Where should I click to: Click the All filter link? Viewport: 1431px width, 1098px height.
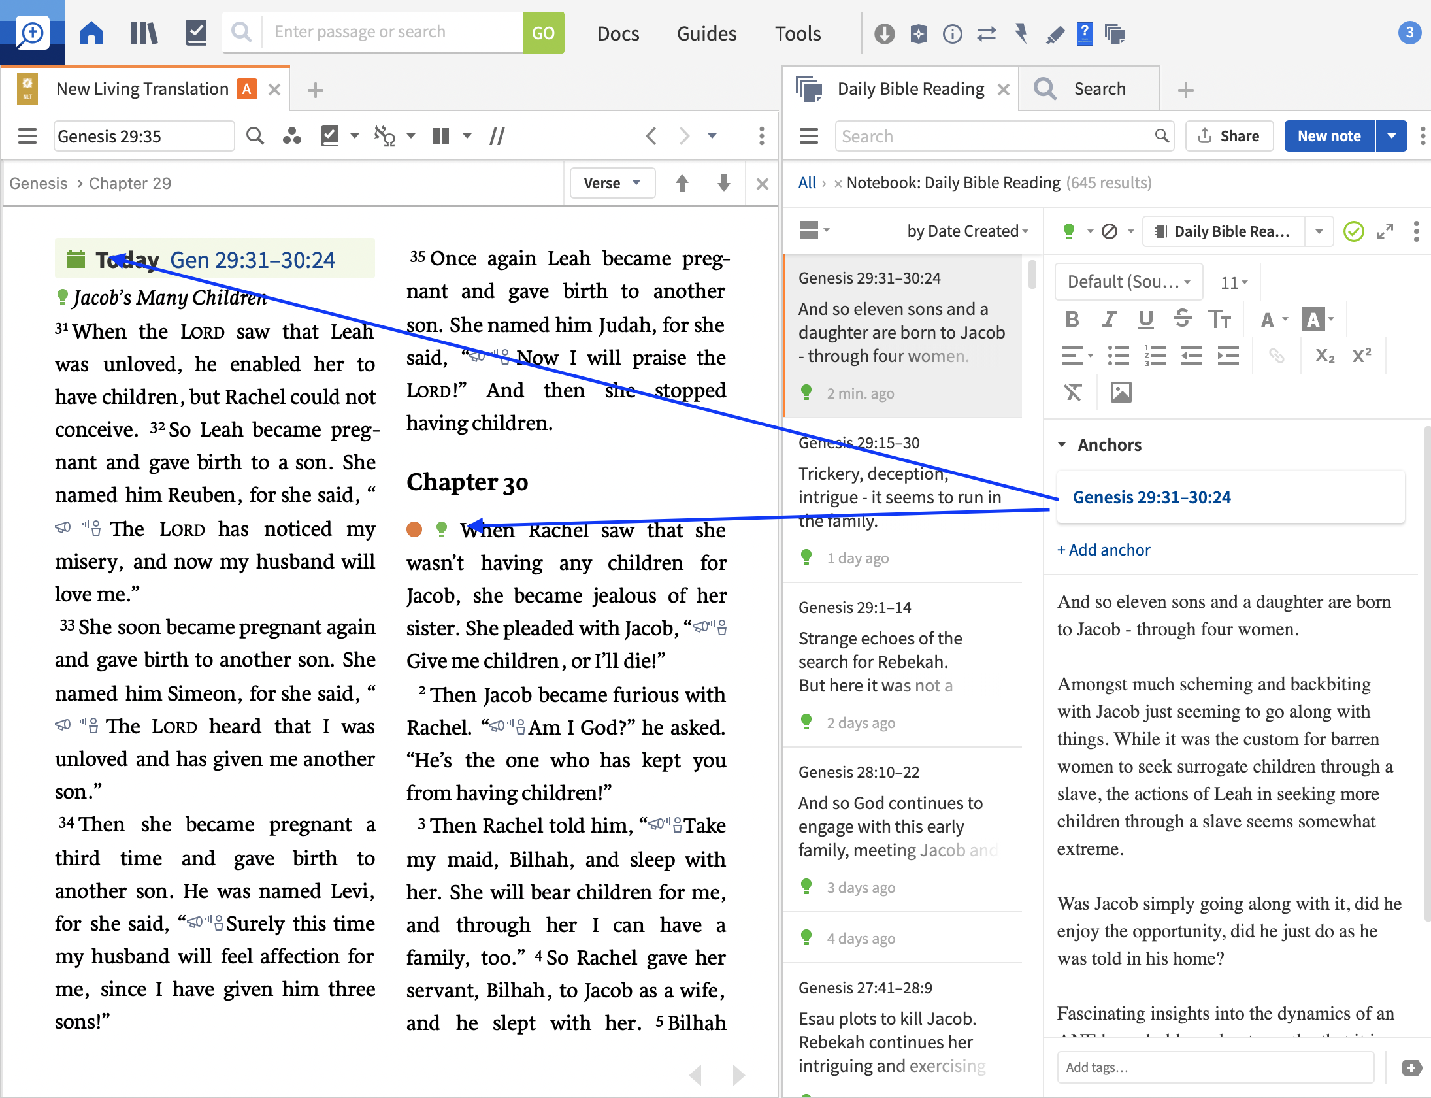[x=807, y=183]
